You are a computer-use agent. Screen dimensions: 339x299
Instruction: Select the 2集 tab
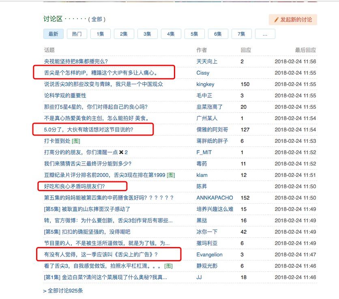(x=124, y=34)
